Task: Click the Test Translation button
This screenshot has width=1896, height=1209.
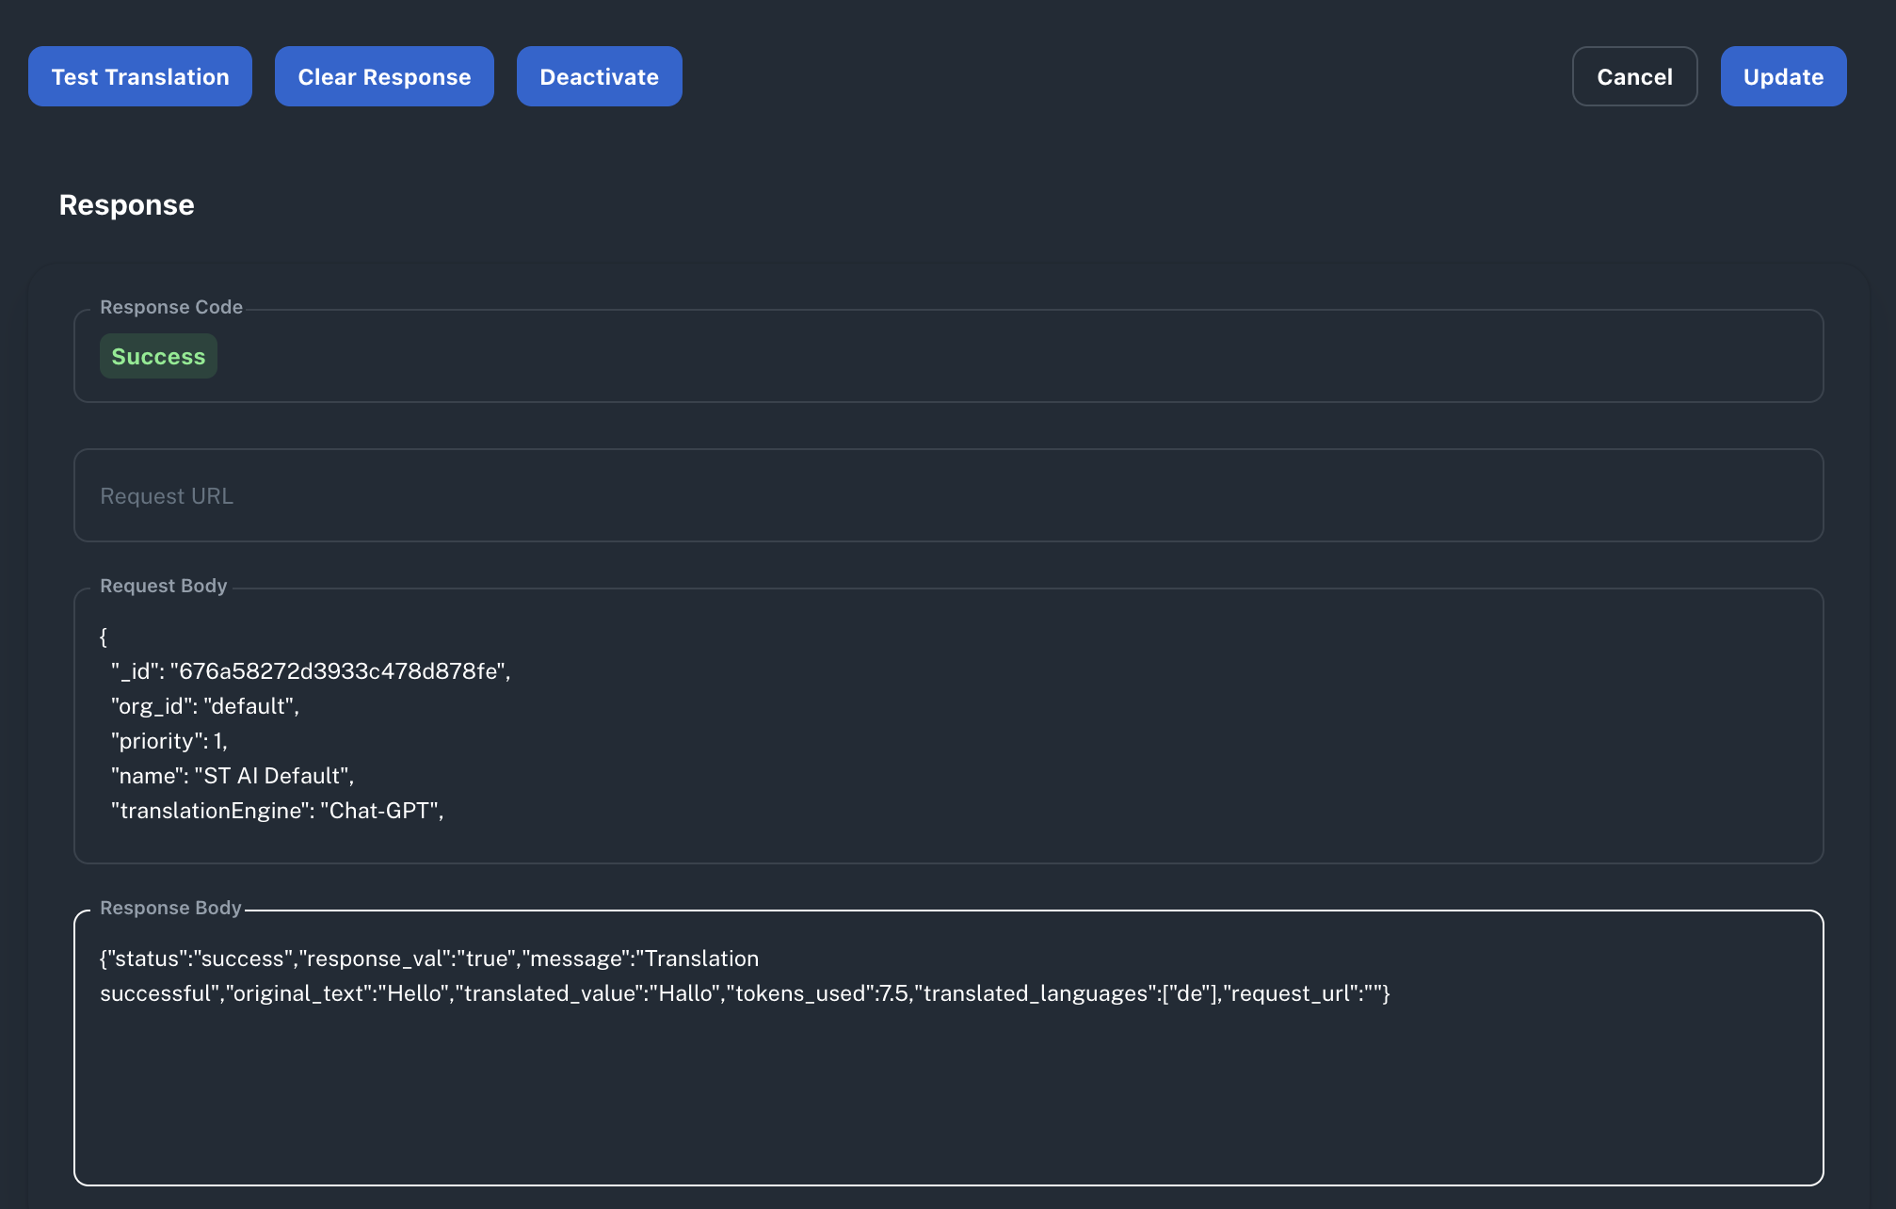Action: tap(138, 76)
